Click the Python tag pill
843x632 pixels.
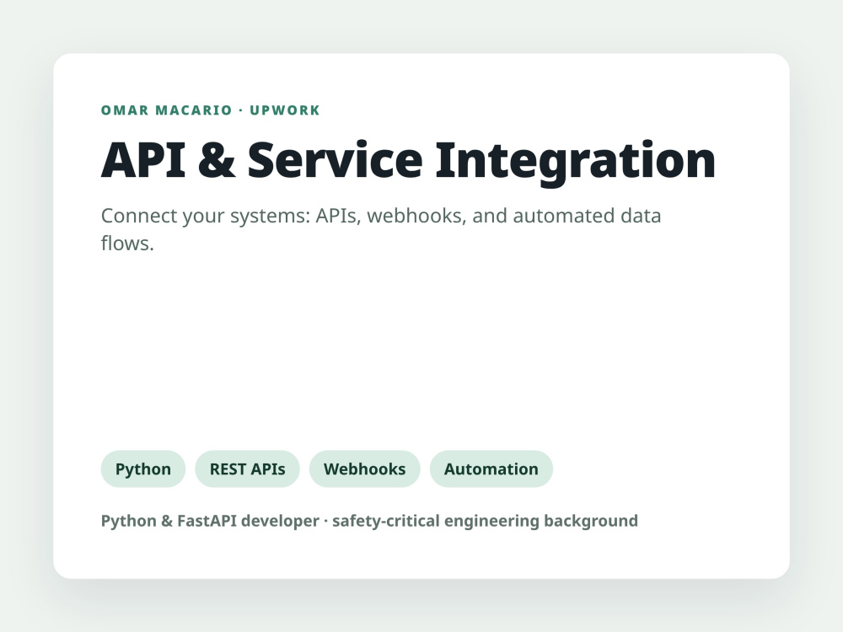click(143, 469)
